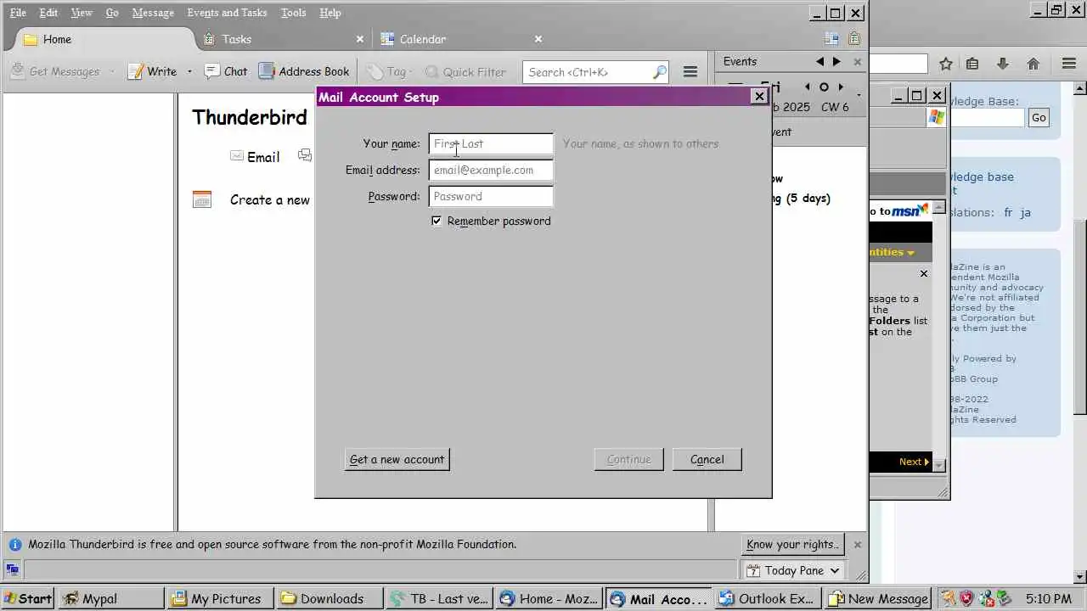
Task: Click the Tag toolbar icon
Action: click(375, 72)
